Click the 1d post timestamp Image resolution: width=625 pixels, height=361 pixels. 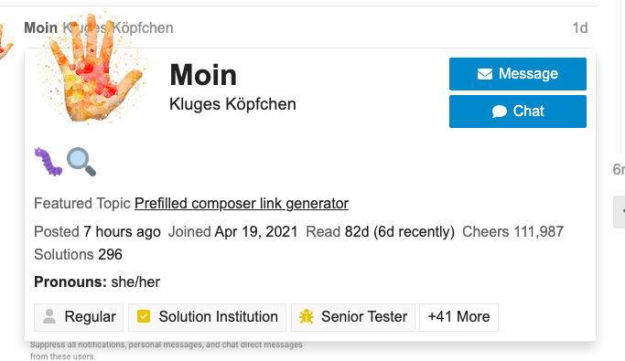[x=580, y=27]
